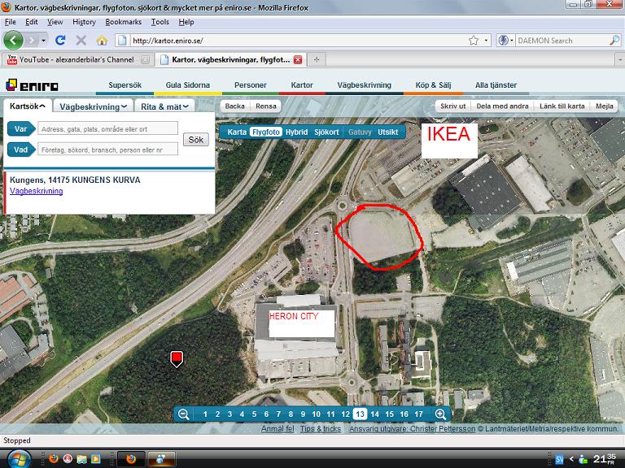Open the Vägbeskrivning navigation link in the header

point(365,85)
